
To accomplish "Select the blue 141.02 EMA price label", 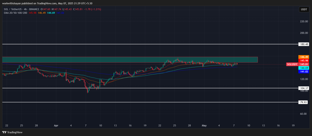I will [x=304, y=71].
